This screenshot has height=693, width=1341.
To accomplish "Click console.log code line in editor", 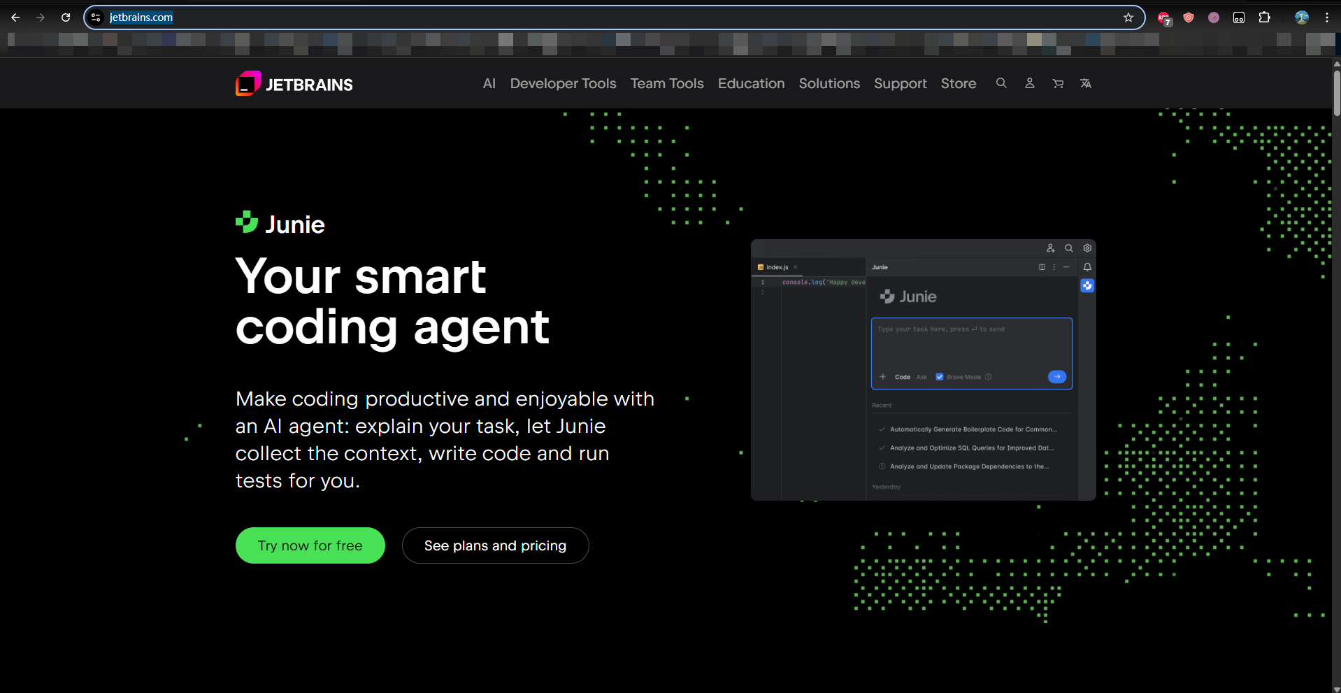I will pyautogui.click(x=824, y=283).
